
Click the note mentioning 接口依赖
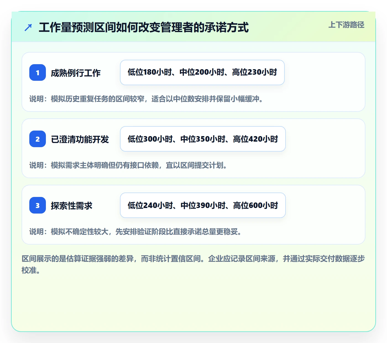coord(129,165)
